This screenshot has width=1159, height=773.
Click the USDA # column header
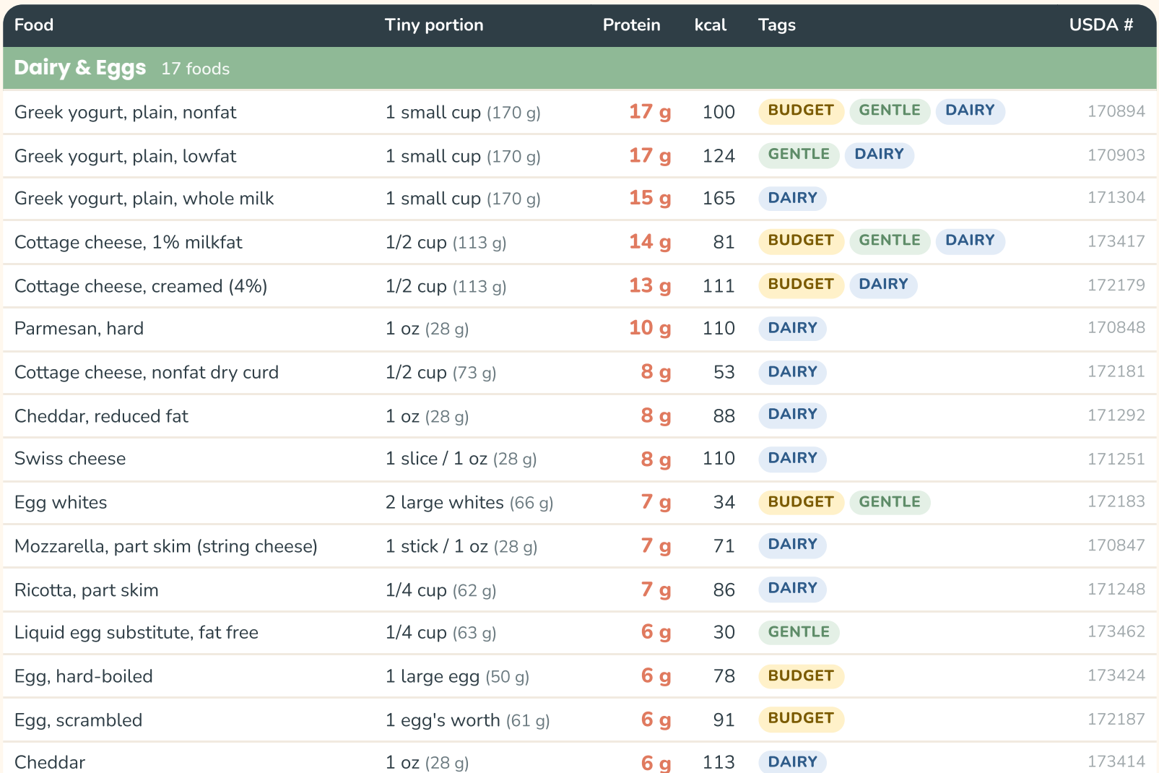coord(1101,25)
